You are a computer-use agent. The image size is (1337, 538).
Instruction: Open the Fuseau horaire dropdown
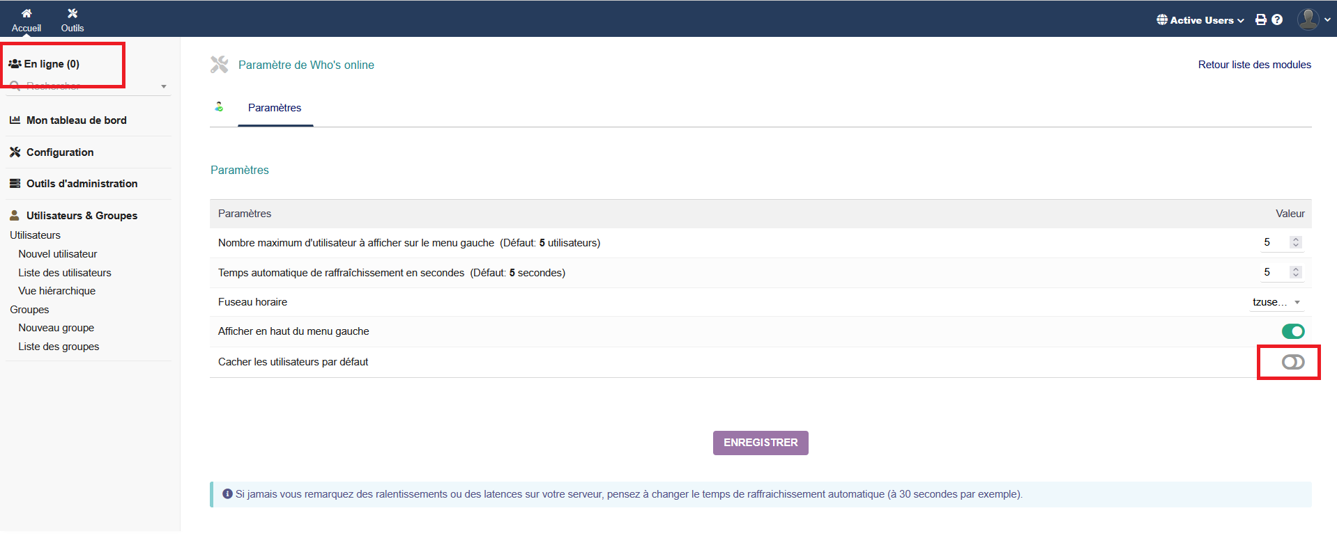(1276, 302)
